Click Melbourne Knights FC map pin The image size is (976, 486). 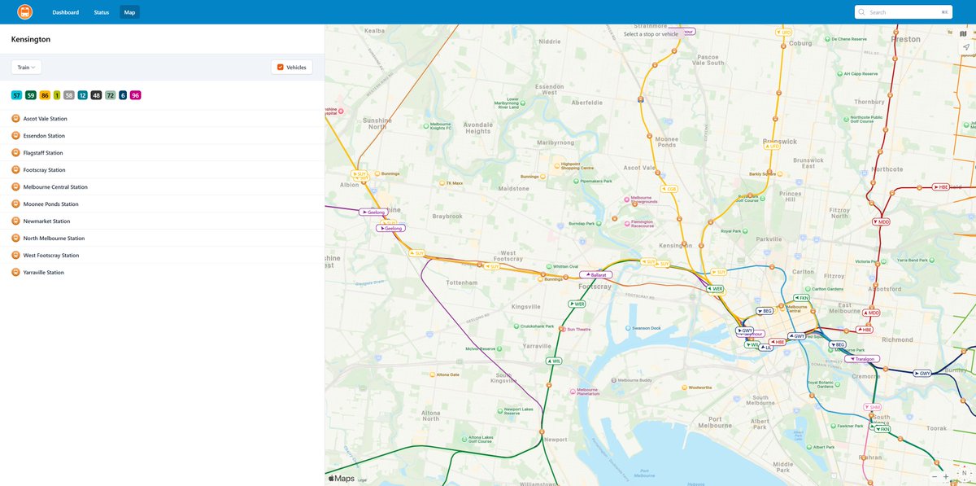tap(426, 125)
